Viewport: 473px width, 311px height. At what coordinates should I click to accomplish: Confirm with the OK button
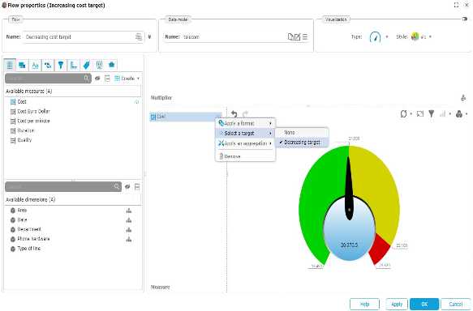(424, 304)
